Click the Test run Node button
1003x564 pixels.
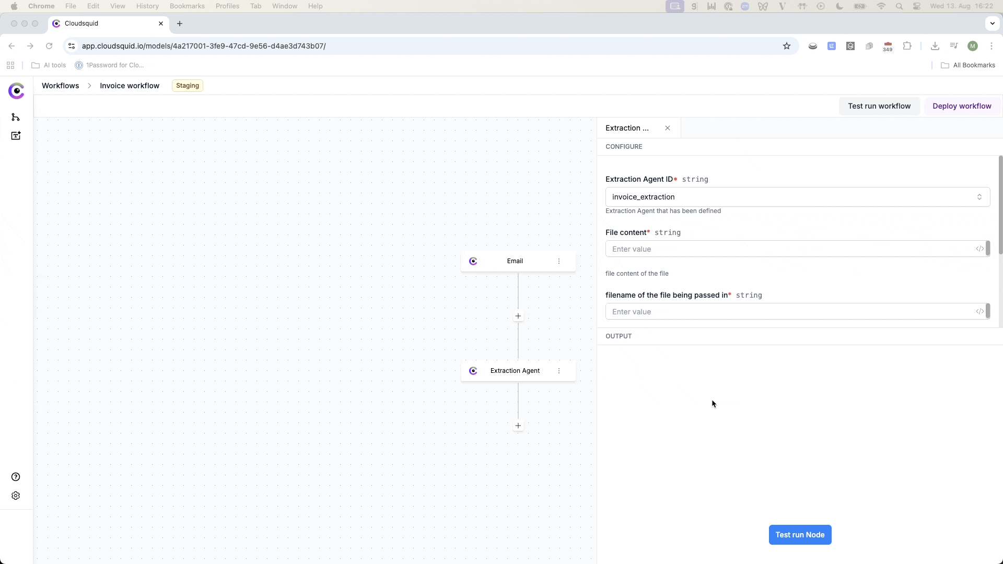point(800,535)
